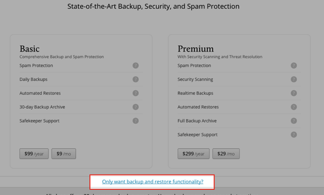Viewport: 324px width, 195px height.
Task: Open 'Only want backup and restore functionality?' link
Action: point(153,182)
